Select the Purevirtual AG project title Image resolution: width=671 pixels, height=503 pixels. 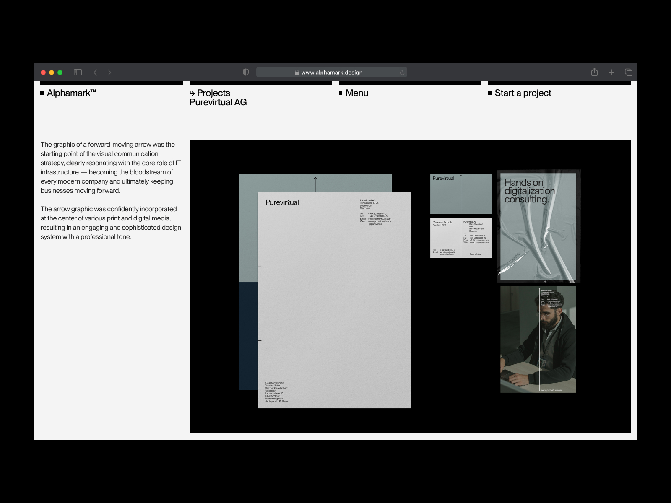tap(218, 102)
